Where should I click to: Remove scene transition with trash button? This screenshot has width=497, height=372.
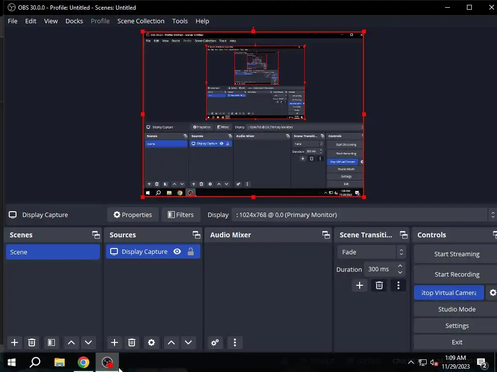tap(379, 285)
